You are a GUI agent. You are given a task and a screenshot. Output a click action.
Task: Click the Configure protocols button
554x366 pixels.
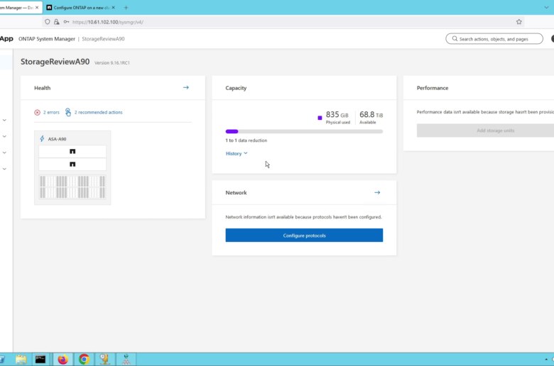pos(304,235)
